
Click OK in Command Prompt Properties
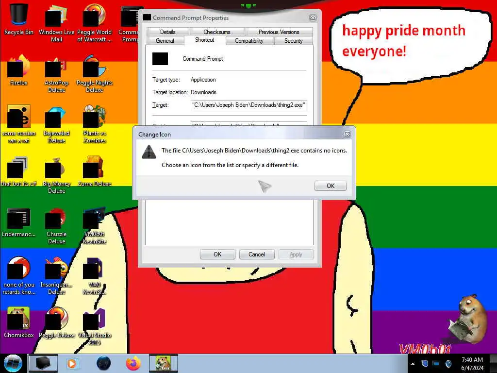pos(217,254)
